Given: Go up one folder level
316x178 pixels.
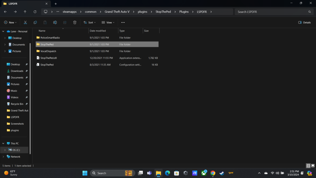Looking at the screenshot, I should [25, 12].
